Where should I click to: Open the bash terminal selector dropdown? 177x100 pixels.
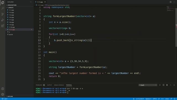148,85
